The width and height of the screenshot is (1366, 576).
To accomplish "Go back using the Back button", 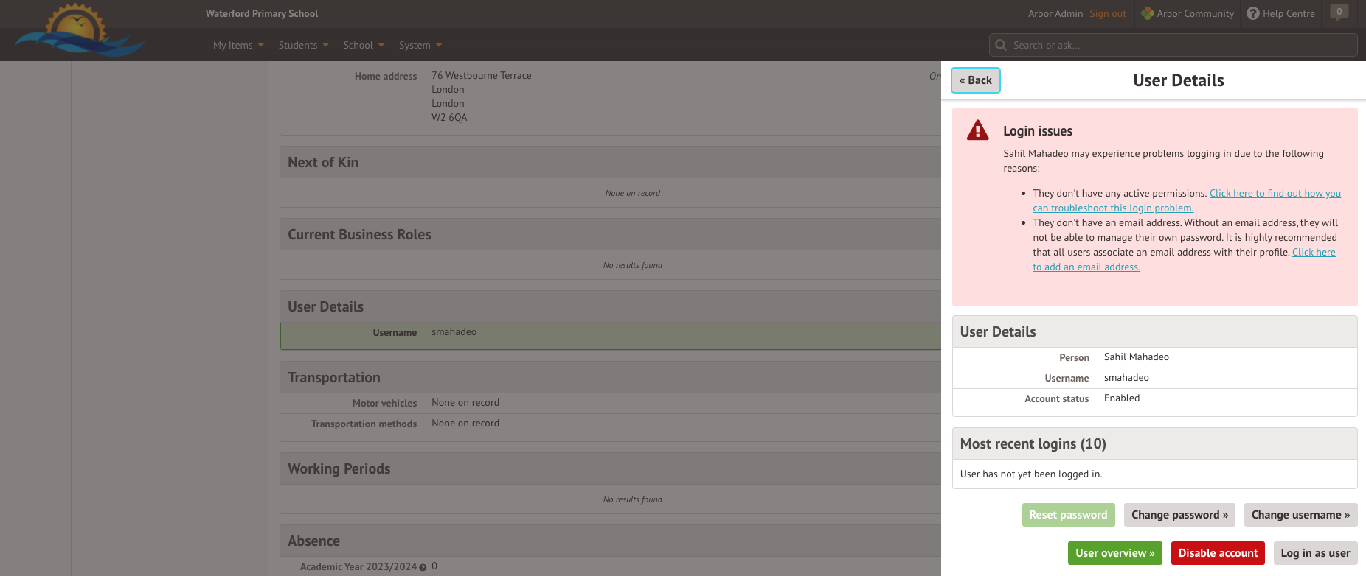I will click(x=975, y=80).
